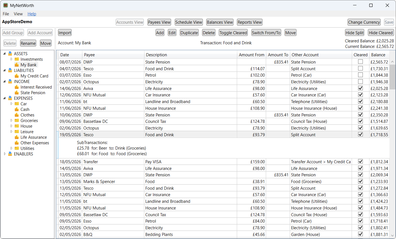Select the 'Pay VISA' description cell
This screenshot has width=396, height=239.
191,162
